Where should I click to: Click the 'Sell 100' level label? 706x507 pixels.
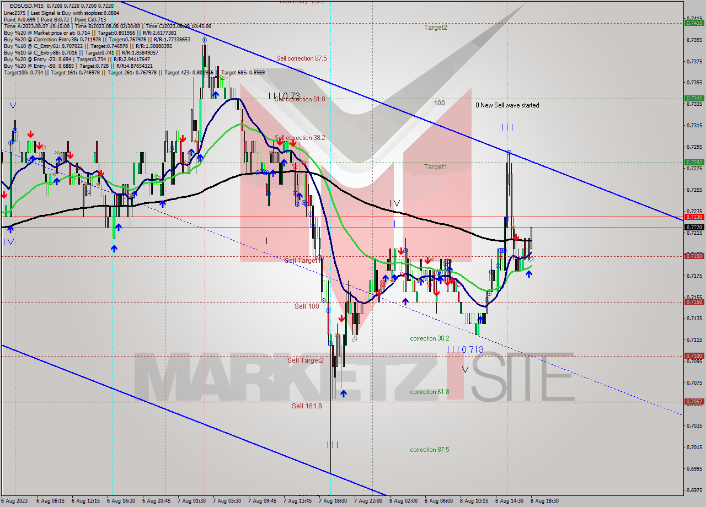pyautogui.click(x=307, y=306)
